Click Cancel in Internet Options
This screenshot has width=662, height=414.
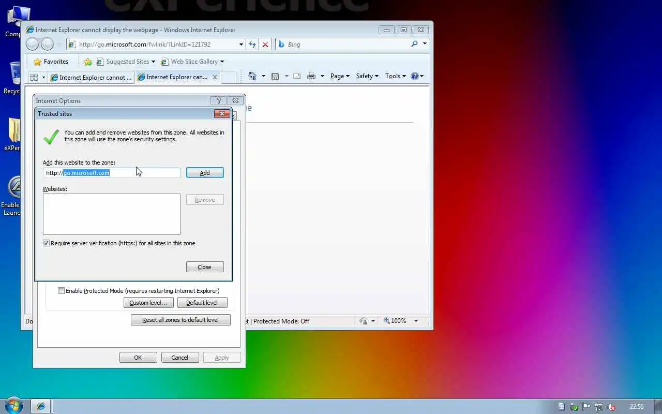coord(180,358)
